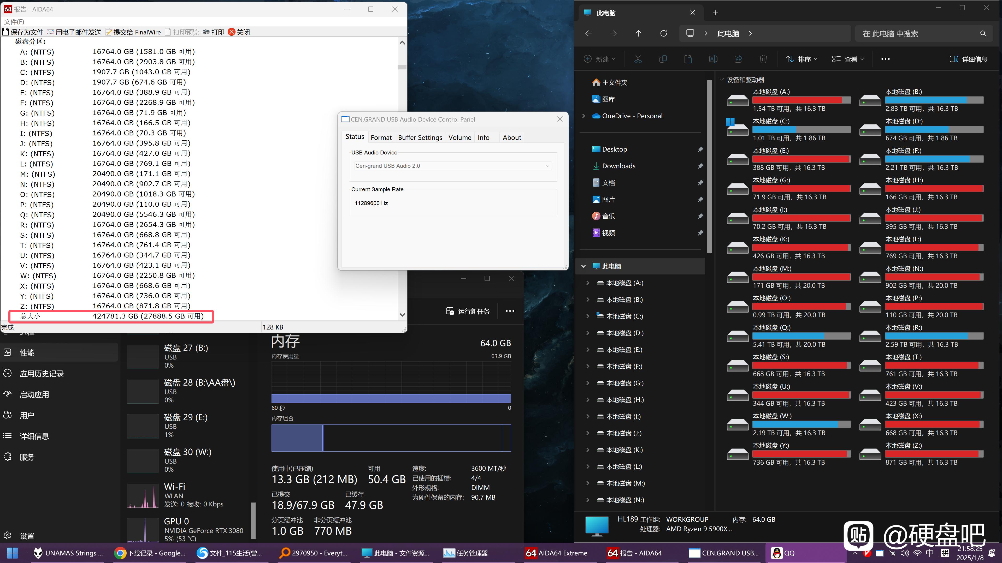Screen dimensions: 1002x563
Task: Select the Volume tab in CEN.GRAND panel
Action: [x=459, y=137]
